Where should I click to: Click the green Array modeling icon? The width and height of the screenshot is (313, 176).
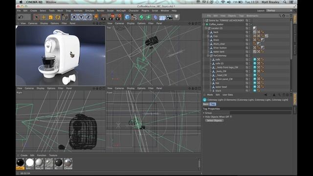click(x=148, y=18)
